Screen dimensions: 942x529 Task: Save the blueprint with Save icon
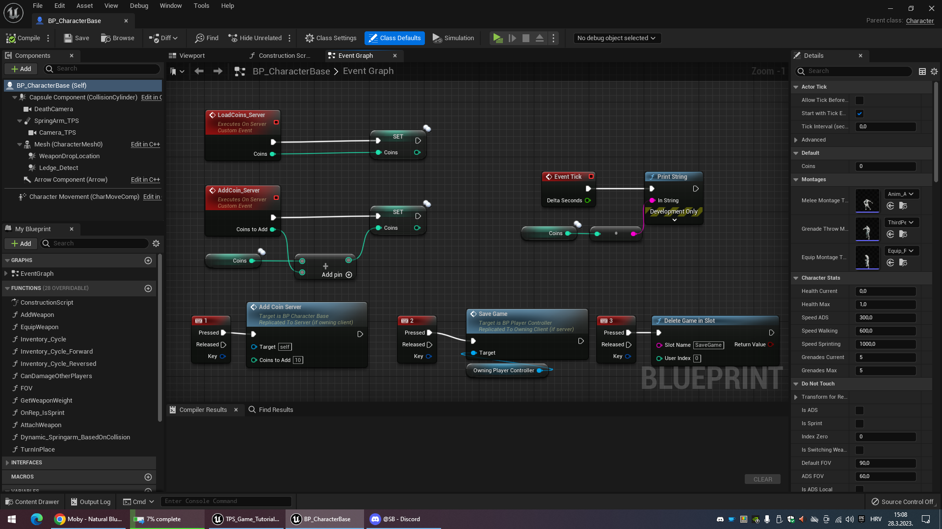[x=68, y=38]
